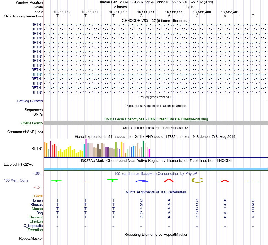Click the 'Click to complement -->' label

pyautogui.click(x=23, y=16)
